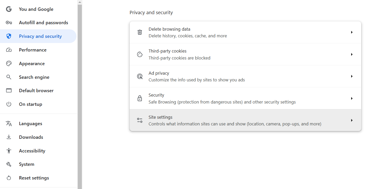Viewport: 369px width, 189px height.
Task: Open the Languages settings section
Action: point(30,124)
